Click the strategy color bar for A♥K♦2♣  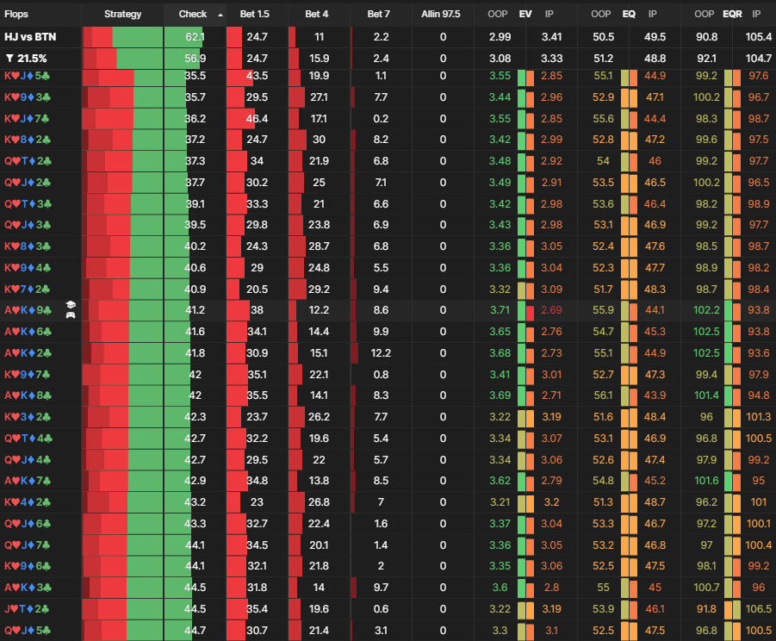(136, 353)
